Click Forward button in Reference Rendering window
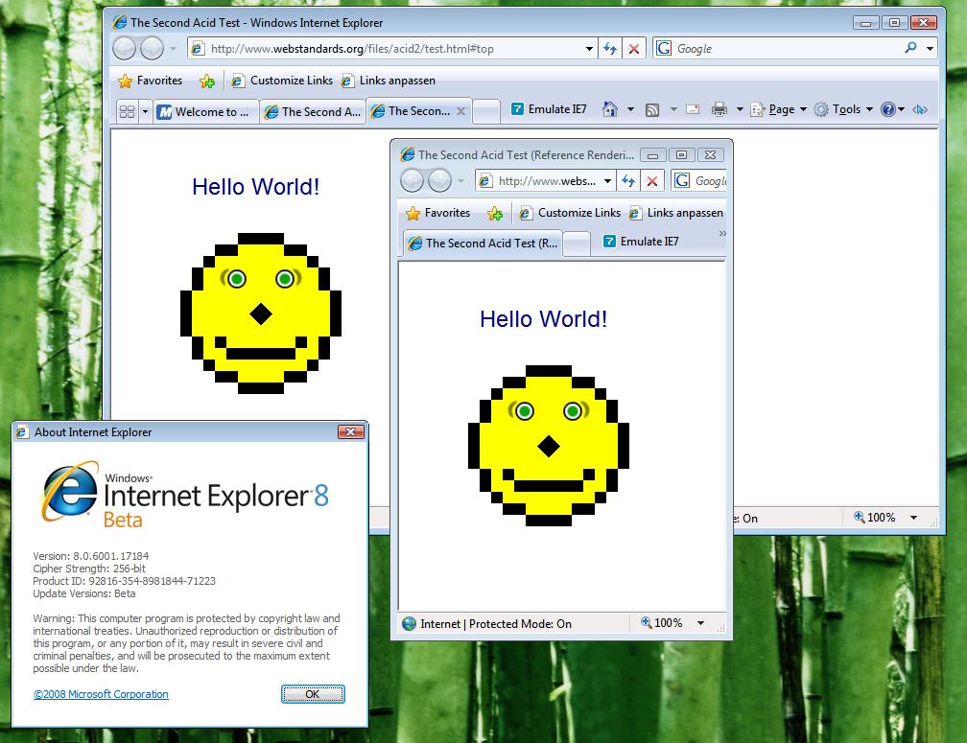This screenshot has width=967, height=743. point(439,181)
